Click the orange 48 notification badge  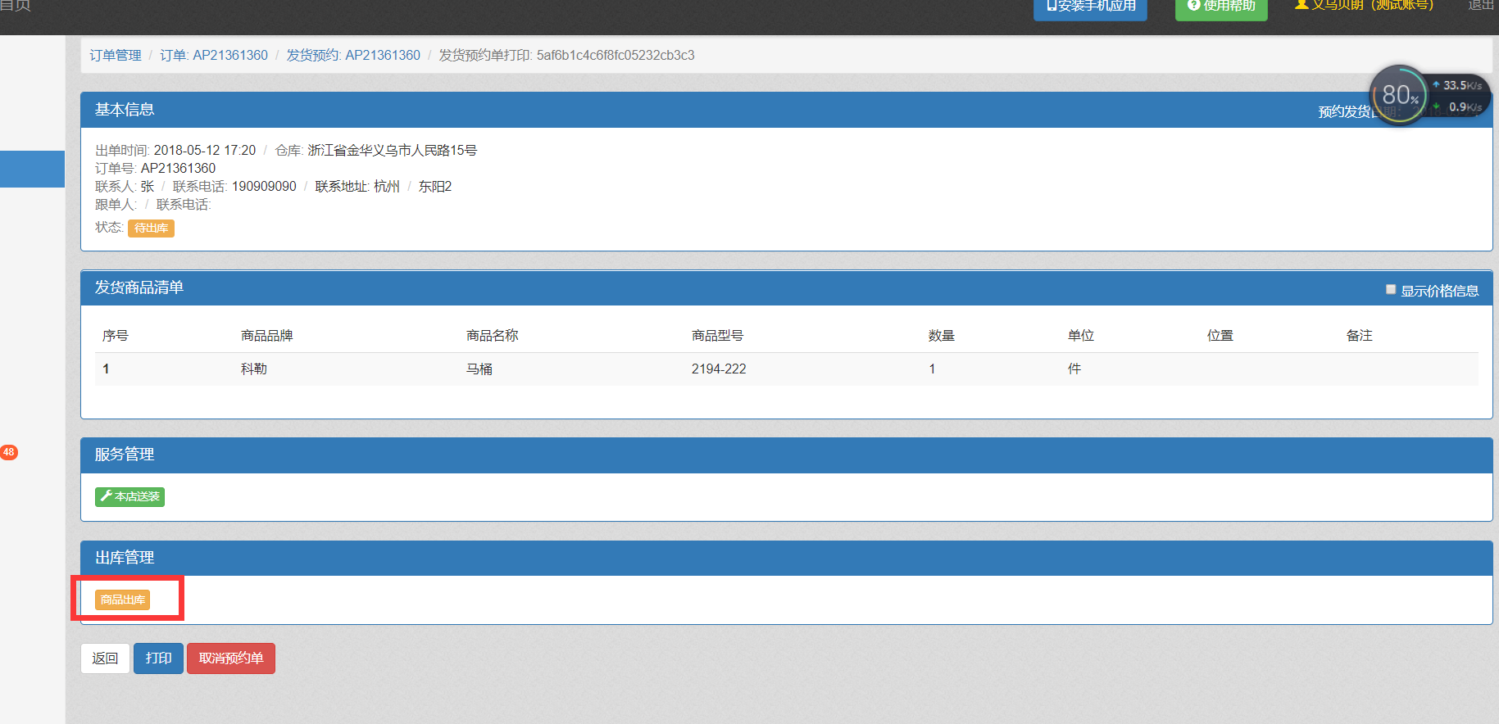[x=9, y=452]
